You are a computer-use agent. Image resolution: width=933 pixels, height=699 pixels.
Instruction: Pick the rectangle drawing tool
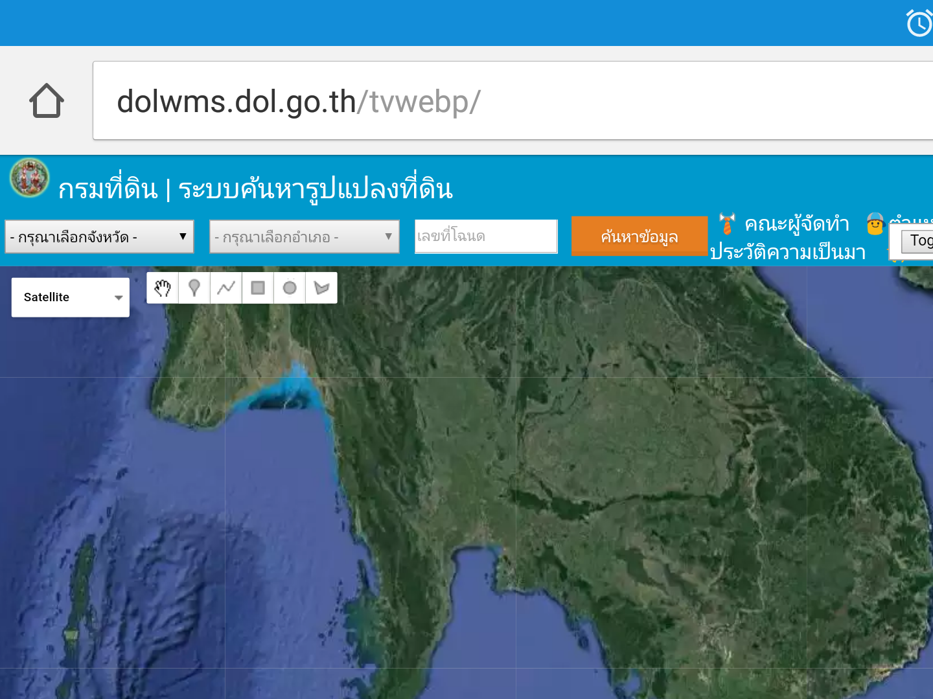[258, 288]
